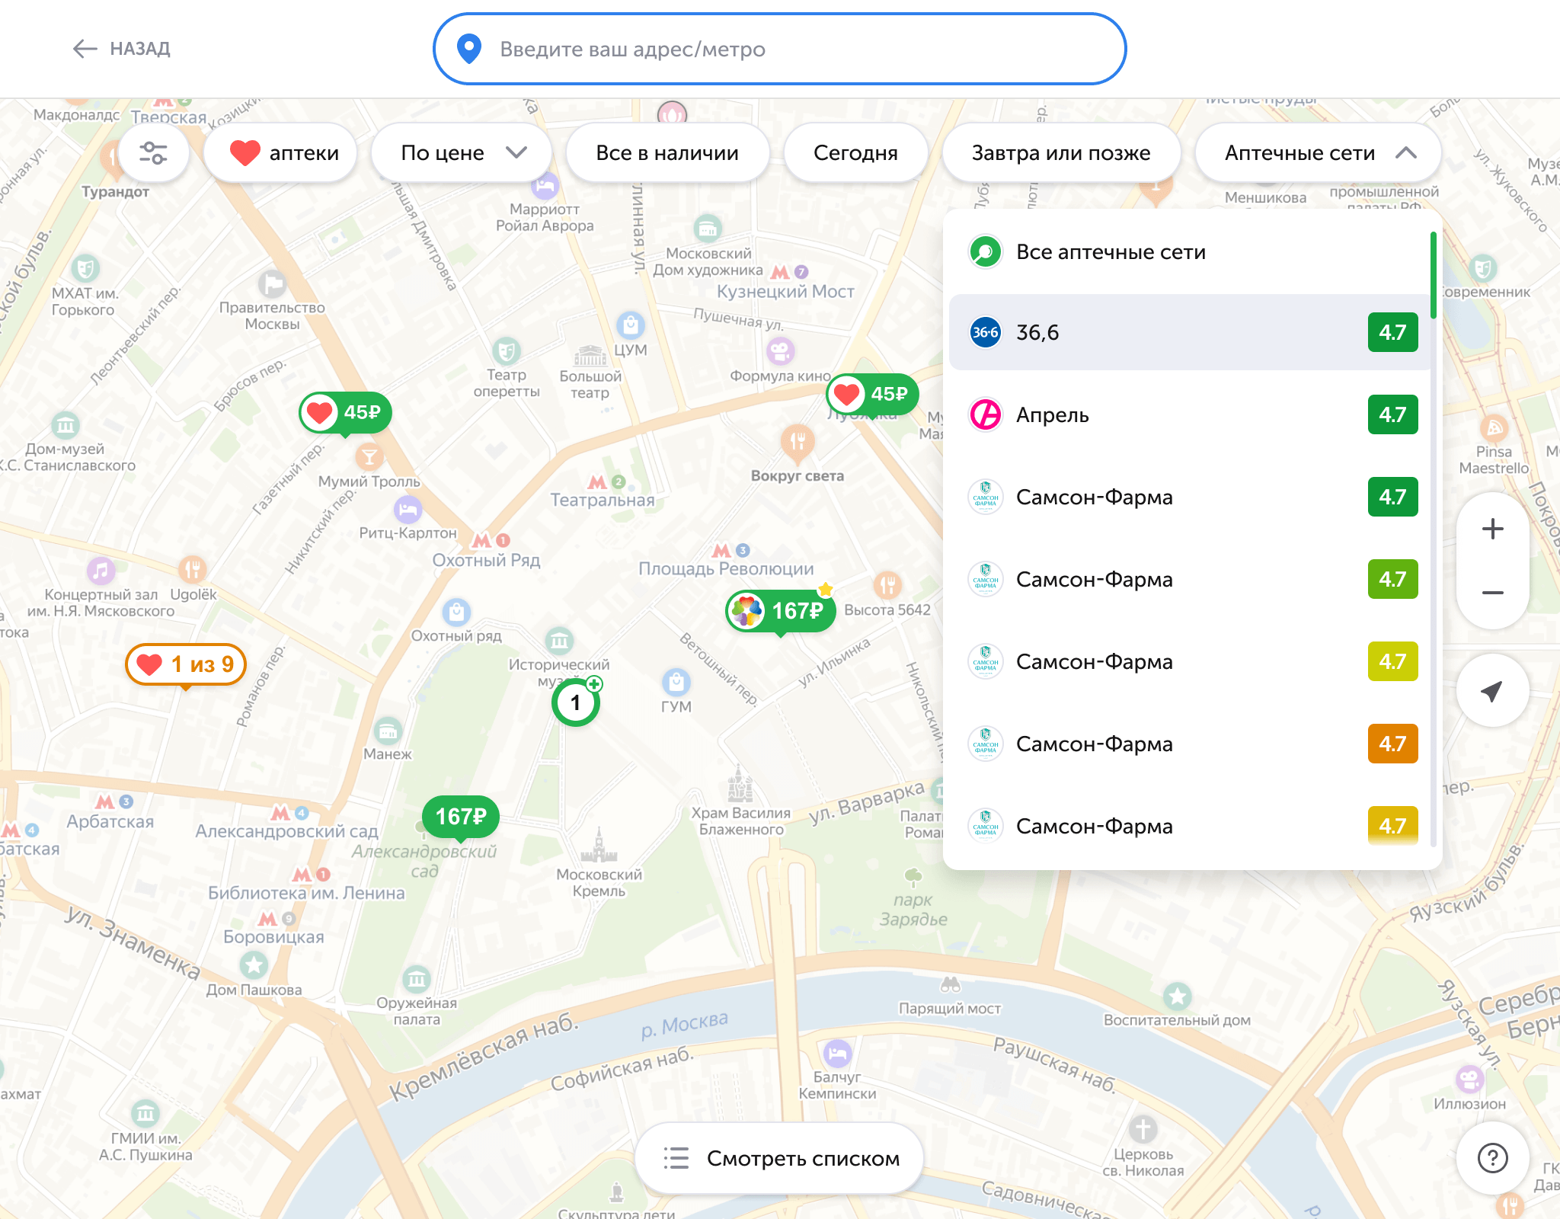The height and width of the screenshot is (1219, 1560).
Task: Click the Дом Пашкова star icon
Action: [x=254, y=965]
